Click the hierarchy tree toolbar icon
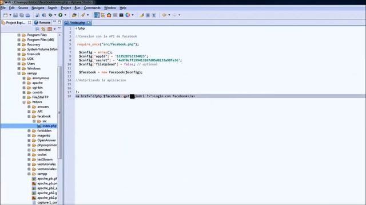Image resolution: width=366 pixels, height=205 pixels. (x=103, y=15)
